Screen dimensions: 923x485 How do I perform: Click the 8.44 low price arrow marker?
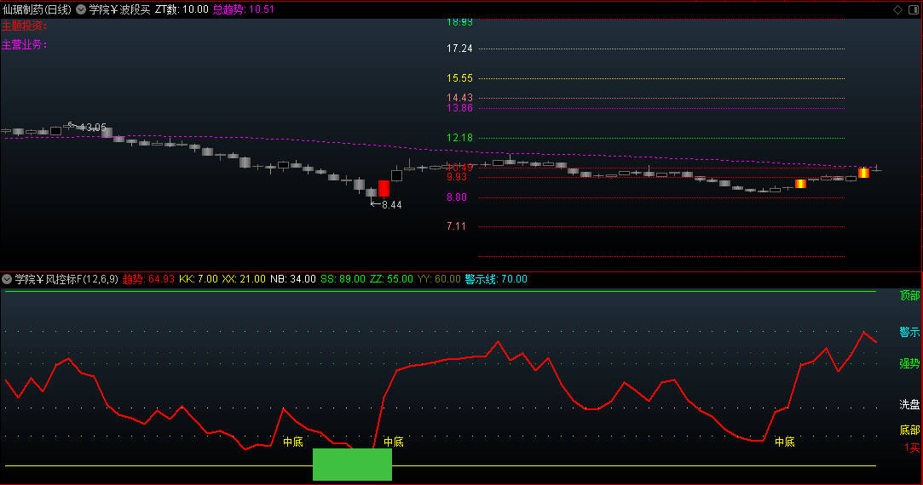[385, 204]
